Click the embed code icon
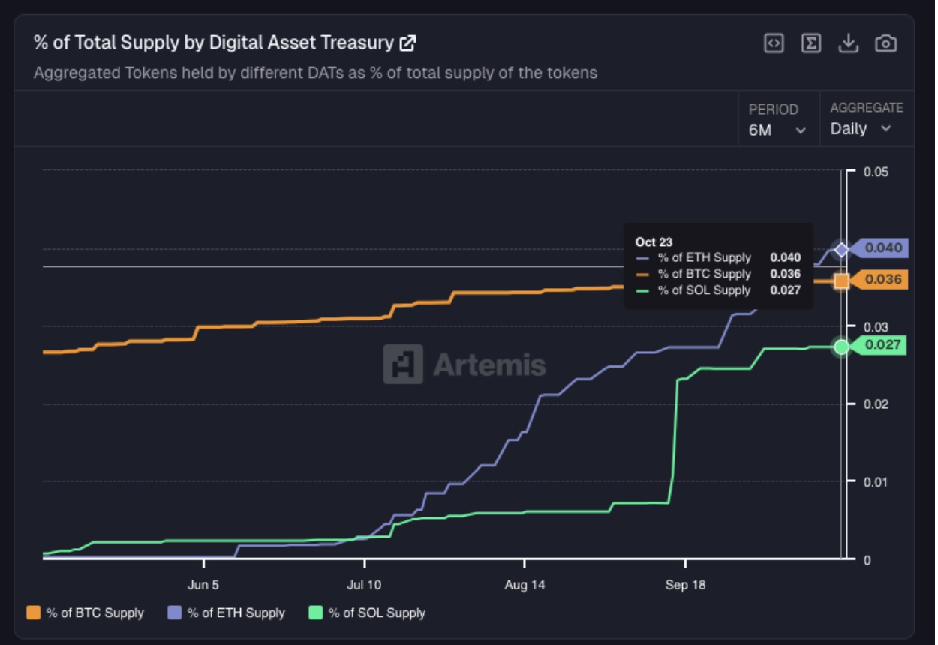Viewport: 938px width, 645px height. coord(774,43)
